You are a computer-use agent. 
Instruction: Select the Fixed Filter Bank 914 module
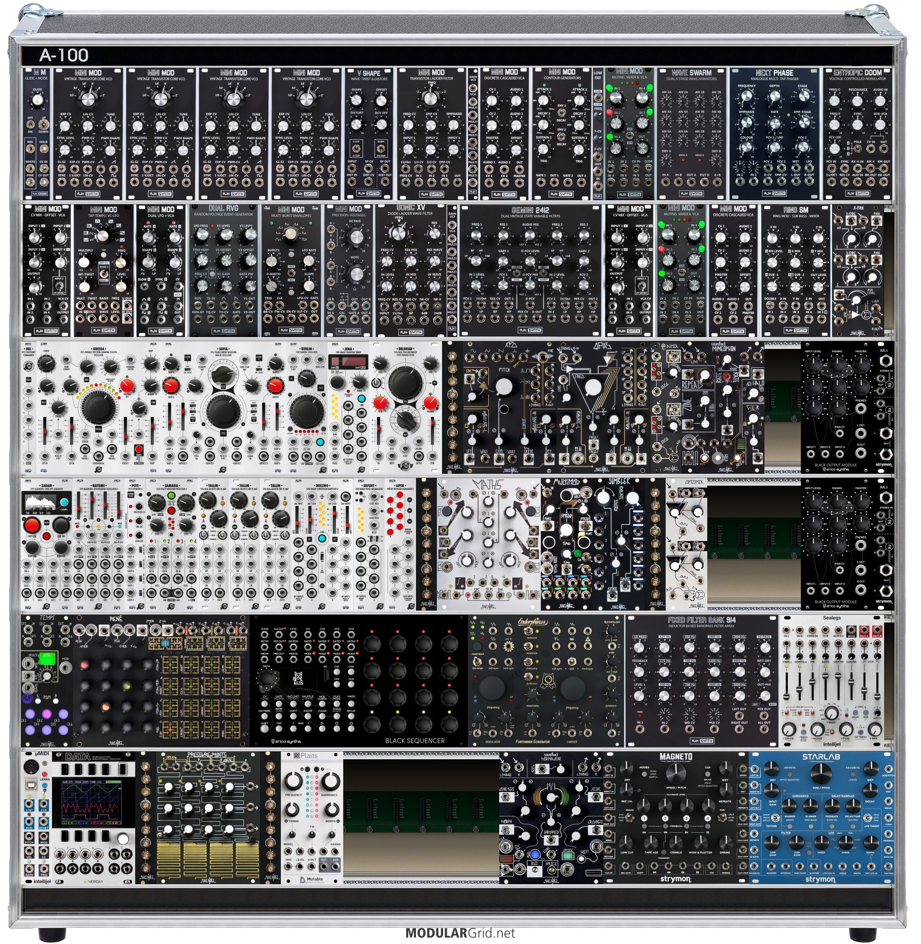point(702,681)
